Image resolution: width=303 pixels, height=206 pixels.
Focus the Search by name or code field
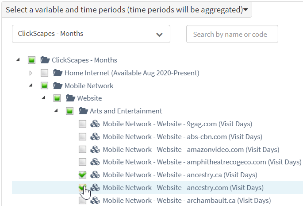[x=232, y=34]
